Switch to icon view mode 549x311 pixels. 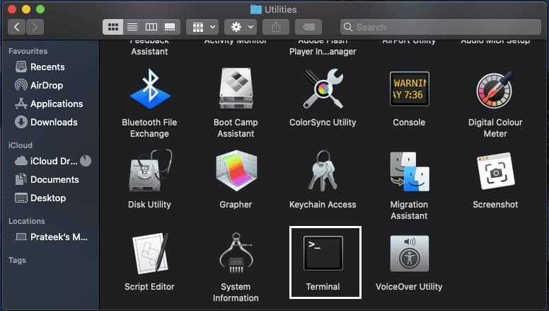[x=112, y=27]
